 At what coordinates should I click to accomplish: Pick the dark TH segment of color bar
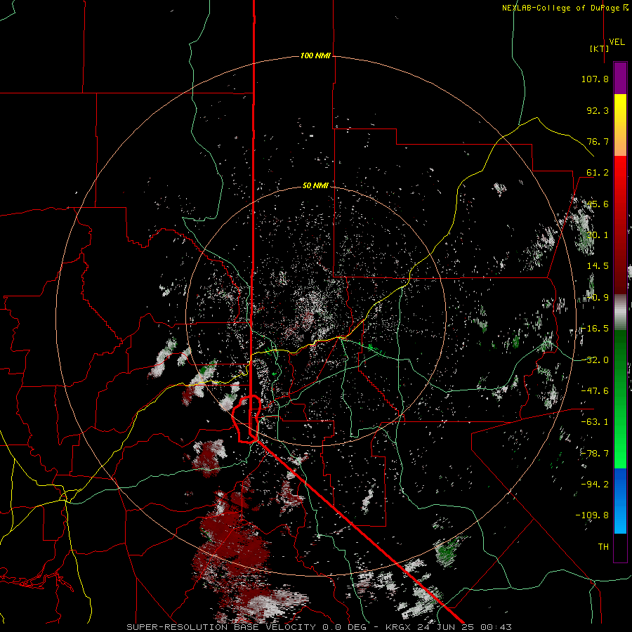pos(620,547)
